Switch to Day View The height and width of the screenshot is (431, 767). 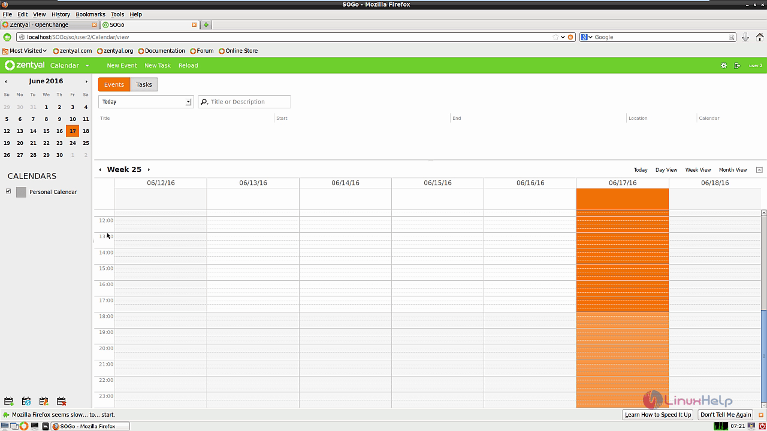tap(666, 170)
